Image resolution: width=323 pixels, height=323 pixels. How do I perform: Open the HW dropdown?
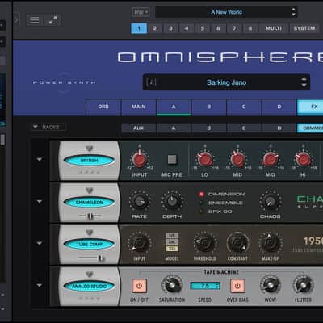click(x=141, y=12)
